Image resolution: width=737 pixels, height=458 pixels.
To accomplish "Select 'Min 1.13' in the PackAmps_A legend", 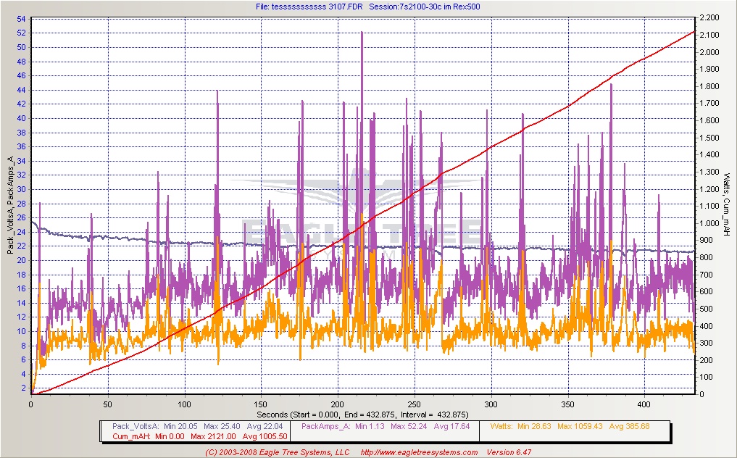I will point(370,427).
